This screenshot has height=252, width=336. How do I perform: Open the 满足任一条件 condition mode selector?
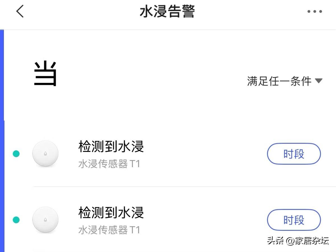pos(279,81)
